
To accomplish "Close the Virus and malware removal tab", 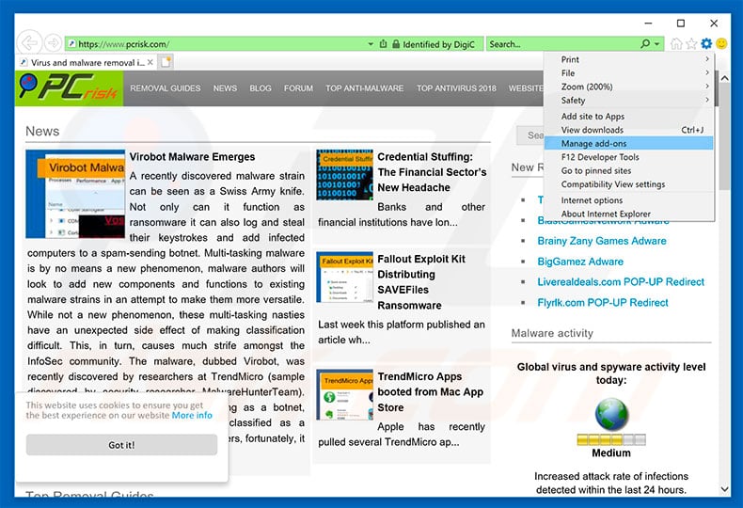I will 150,62.
